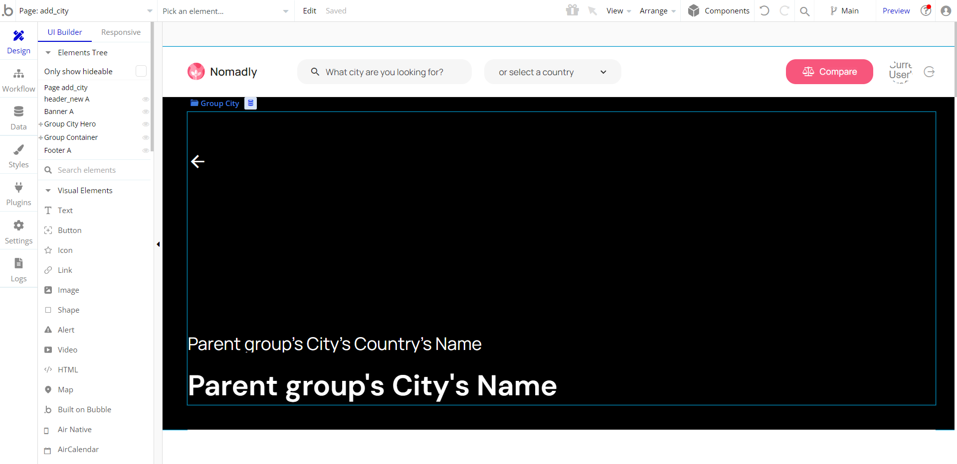The image size is (957, 464).
Task: Toggle visibility eye for header_new A
Action: click(x=146, y=99)
